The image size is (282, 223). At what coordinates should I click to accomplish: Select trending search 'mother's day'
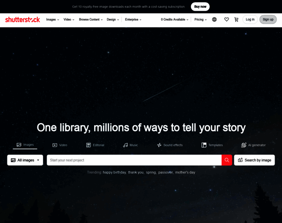[x=185, y=172]
